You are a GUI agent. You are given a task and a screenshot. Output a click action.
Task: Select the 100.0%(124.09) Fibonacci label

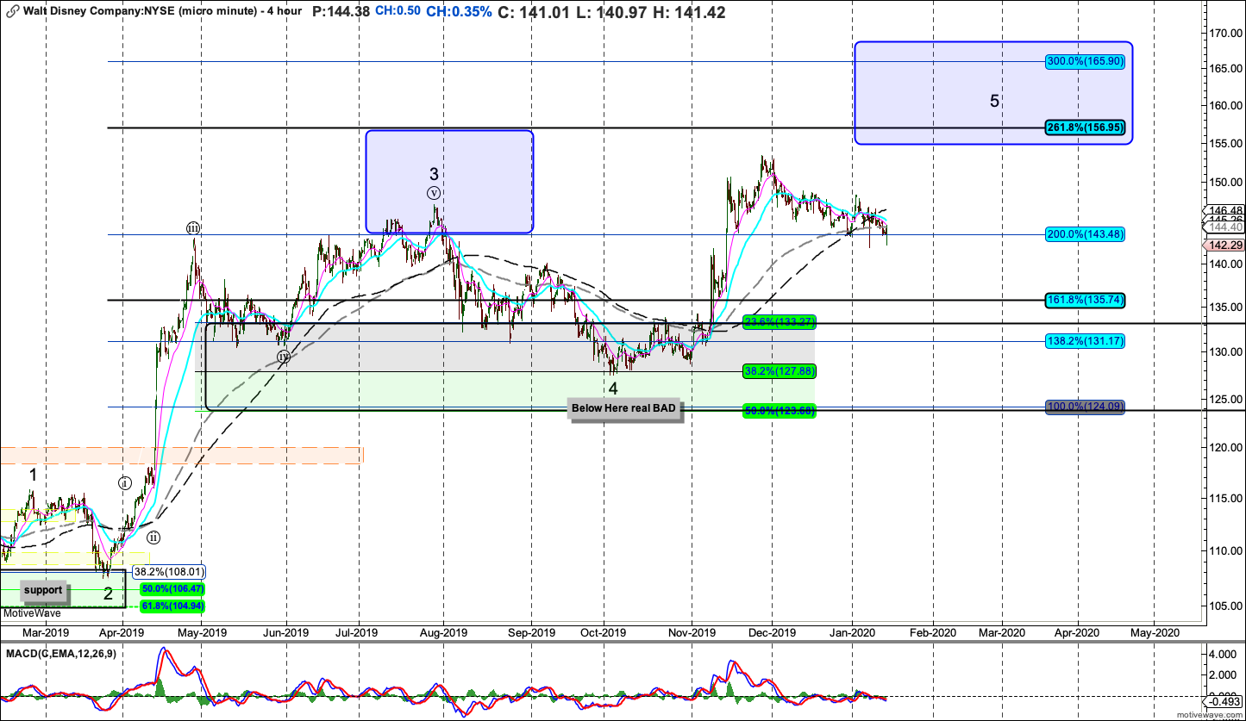coord(1085,407)
